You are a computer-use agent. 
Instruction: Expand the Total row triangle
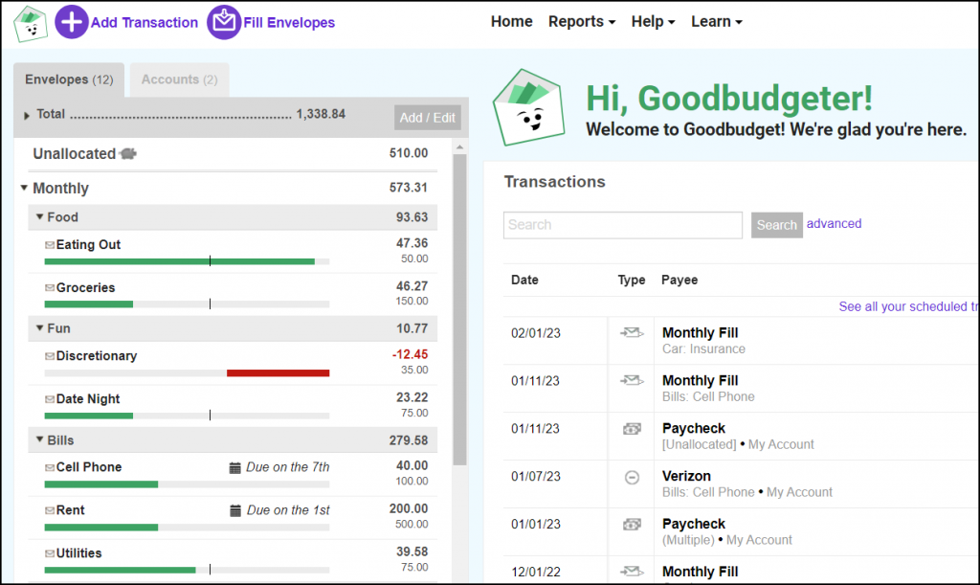(26, 116)
